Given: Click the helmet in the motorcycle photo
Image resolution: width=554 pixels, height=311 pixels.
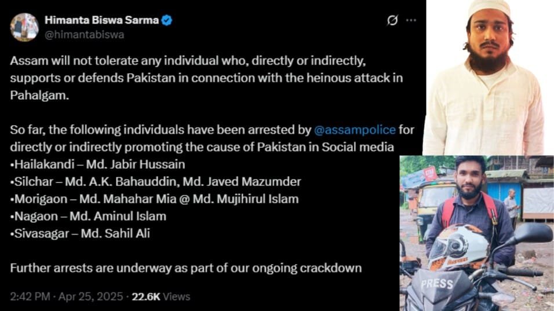Looking at the screenshot, I should [460, 246].
